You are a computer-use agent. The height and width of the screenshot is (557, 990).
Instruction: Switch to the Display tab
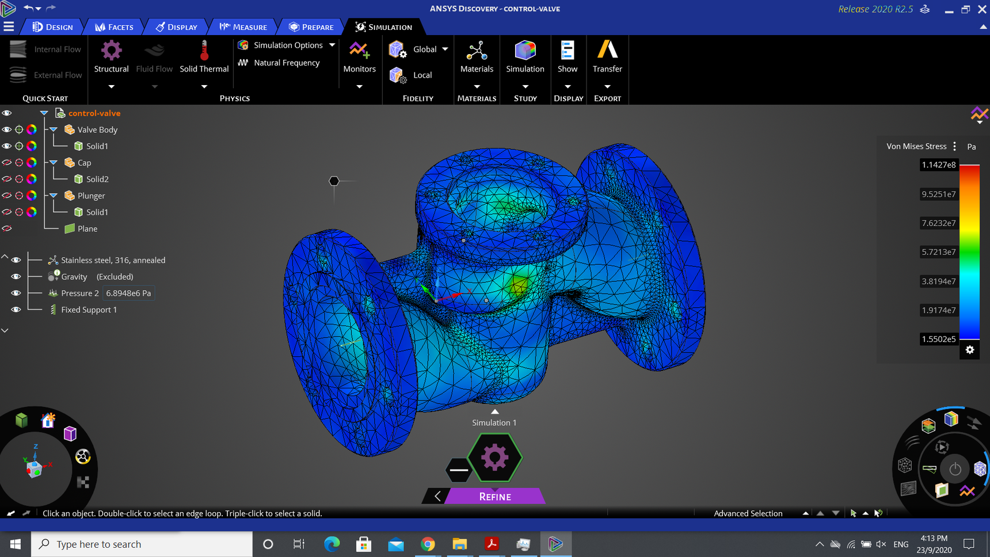177,27
